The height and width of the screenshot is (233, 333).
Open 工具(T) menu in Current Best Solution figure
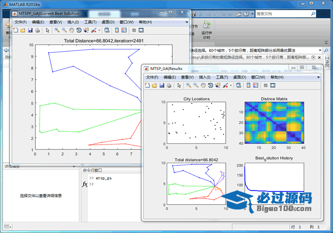pyautogui.click(x=90, y=22)
